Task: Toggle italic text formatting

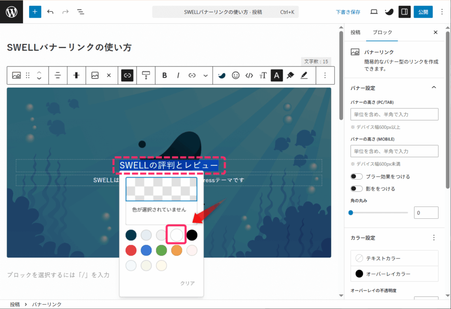Action: (178, 75)
